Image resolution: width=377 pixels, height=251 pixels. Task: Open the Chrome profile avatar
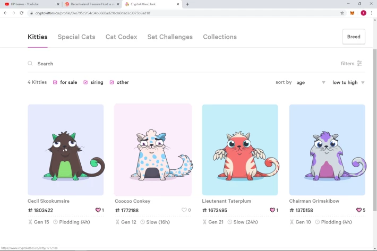[x=364, y=13]
